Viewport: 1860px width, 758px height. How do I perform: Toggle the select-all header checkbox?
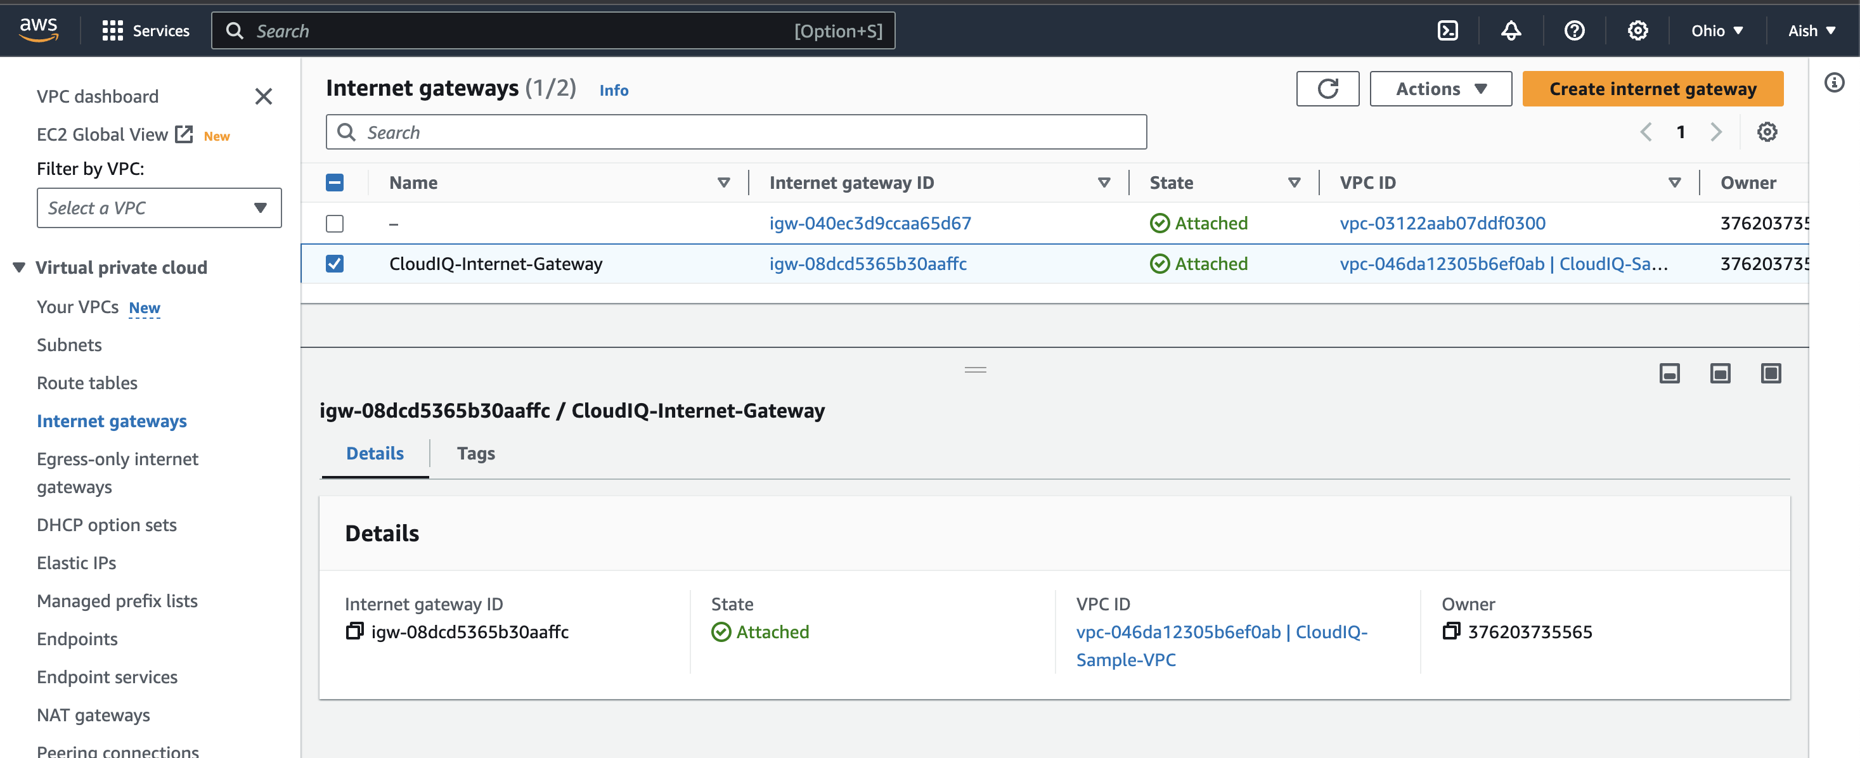click(334, 183)
